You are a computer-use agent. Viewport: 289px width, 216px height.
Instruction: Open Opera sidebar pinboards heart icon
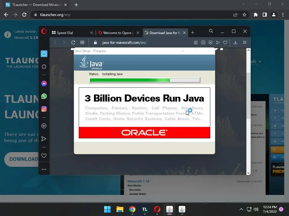click(44, 156)
